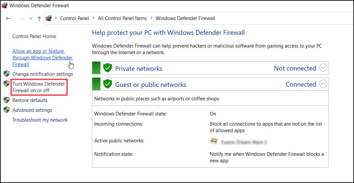Expand the Private networks section

pos(323,68)
